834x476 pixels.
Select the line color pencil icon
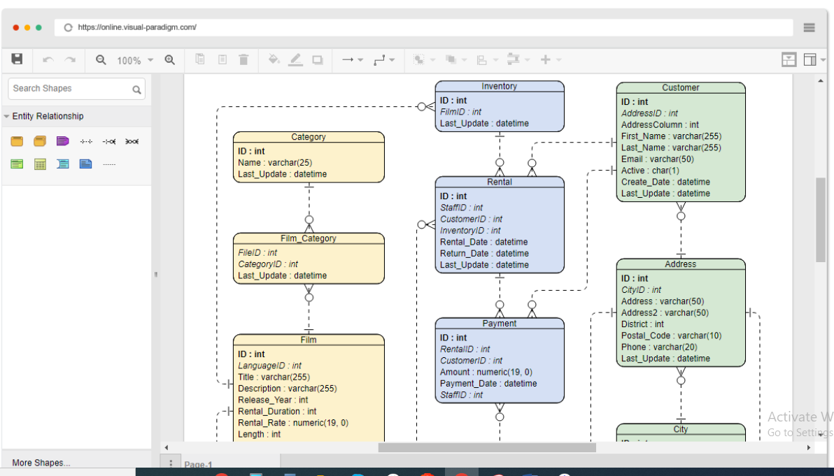point(295,60)
